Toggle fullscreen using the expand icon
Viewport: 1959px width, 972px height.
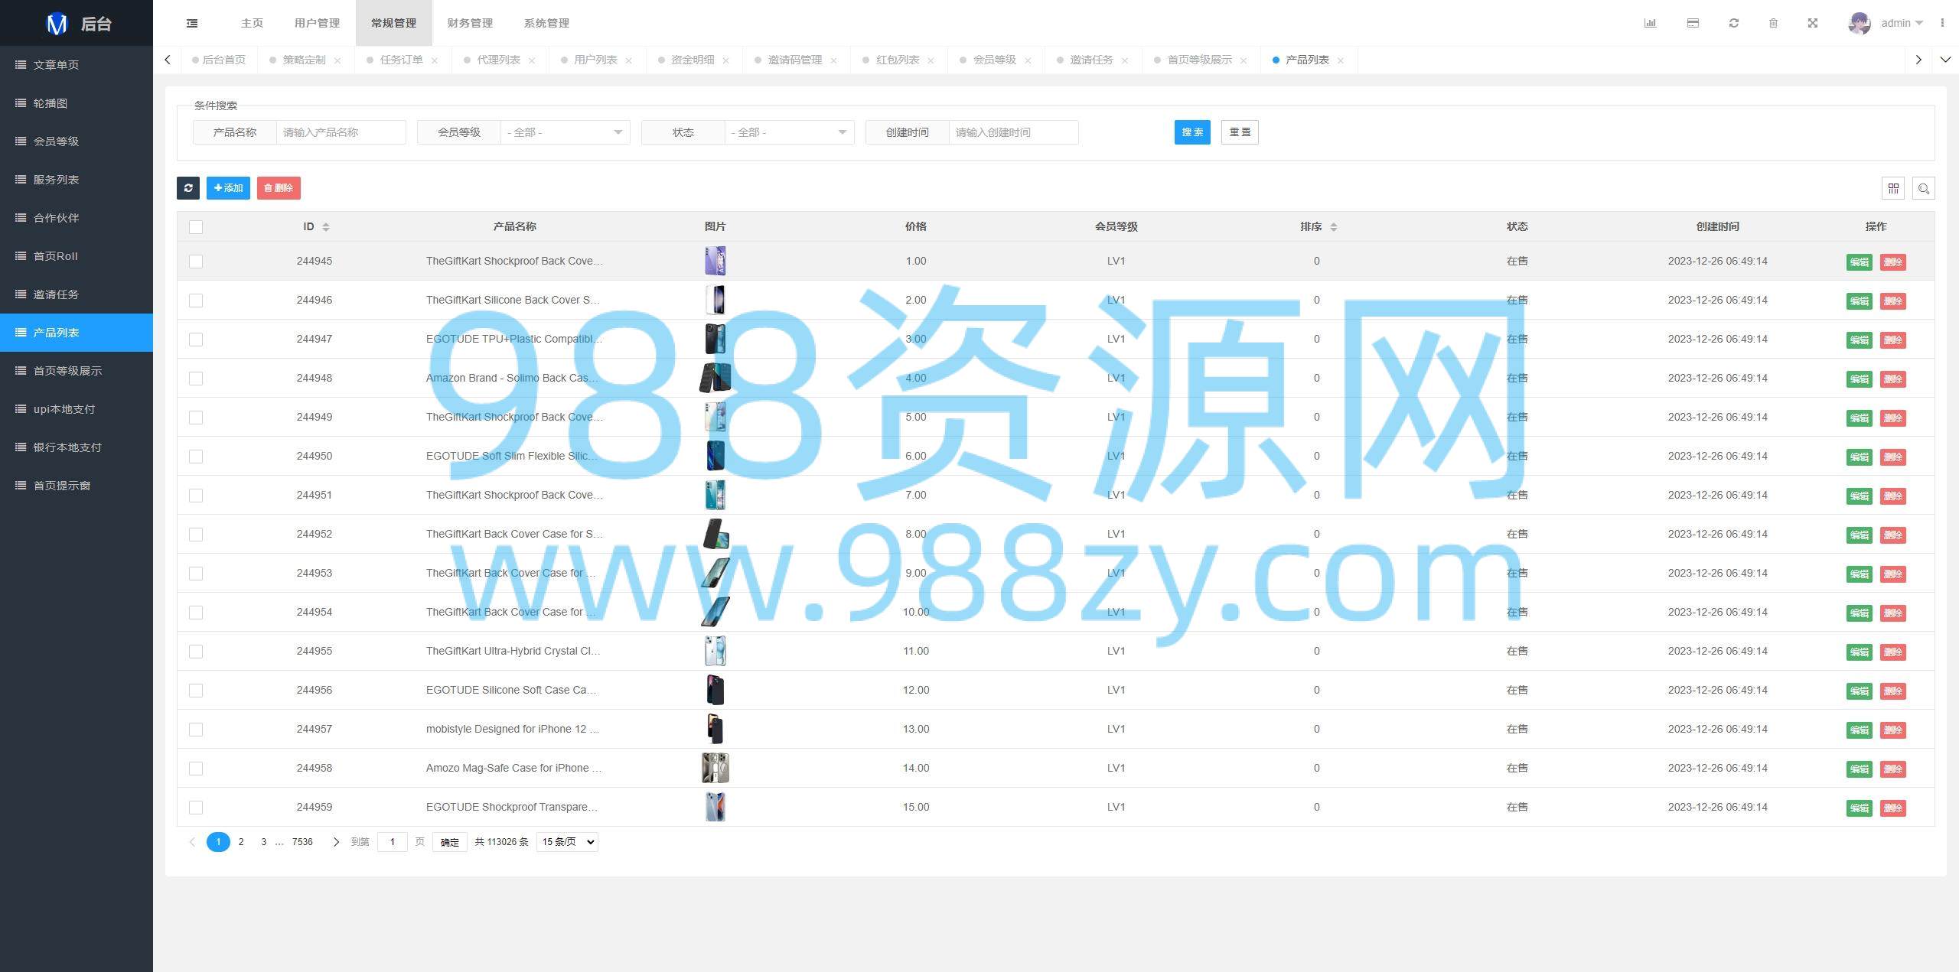point(1813,23)
